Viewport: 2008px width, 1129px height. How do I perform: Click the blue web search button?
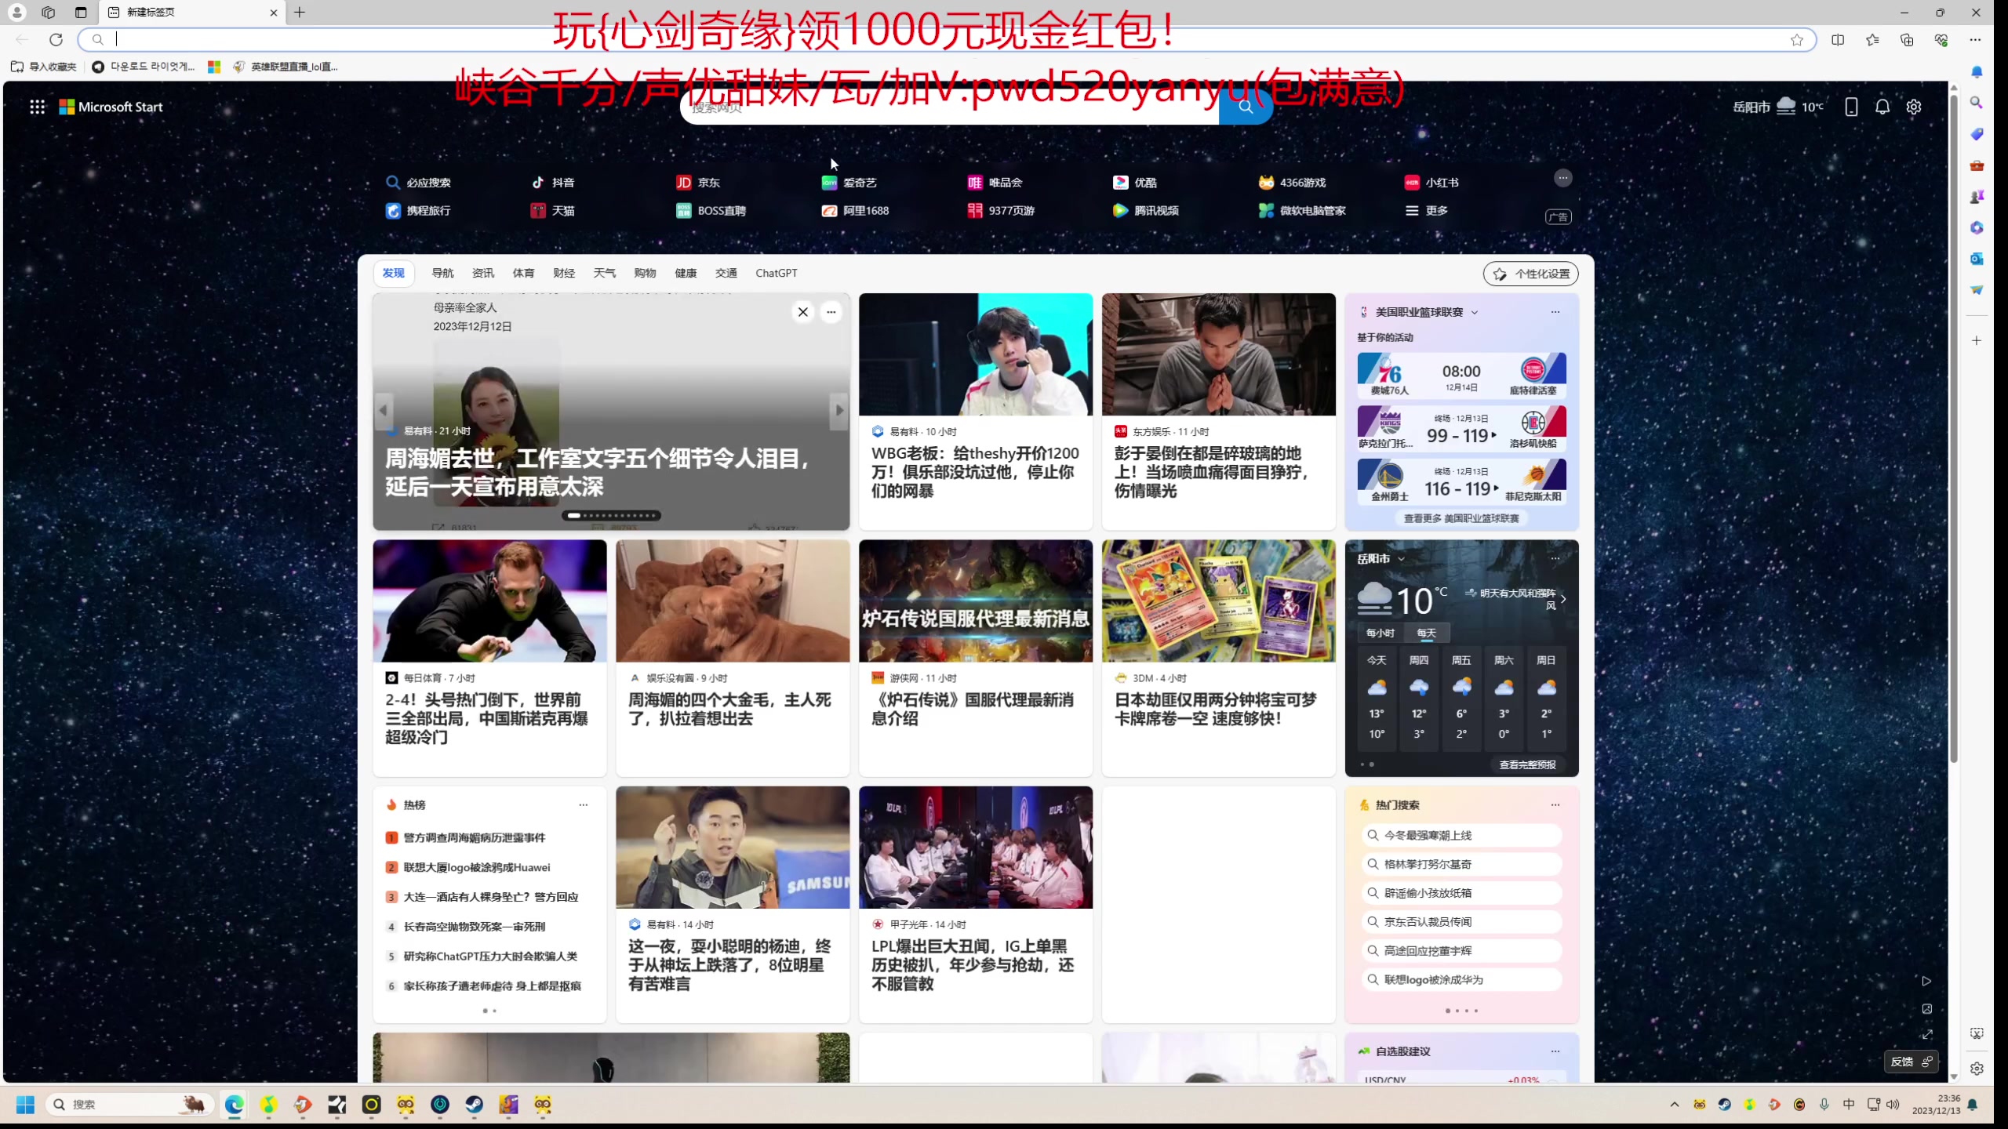tap(1246, 107)
